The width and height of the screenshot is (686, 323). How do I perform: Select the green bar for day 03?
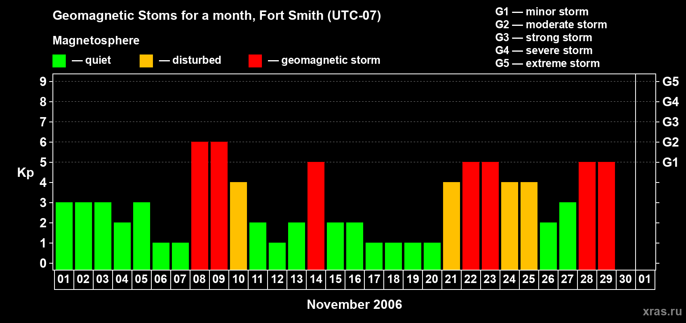pos(103,236)
